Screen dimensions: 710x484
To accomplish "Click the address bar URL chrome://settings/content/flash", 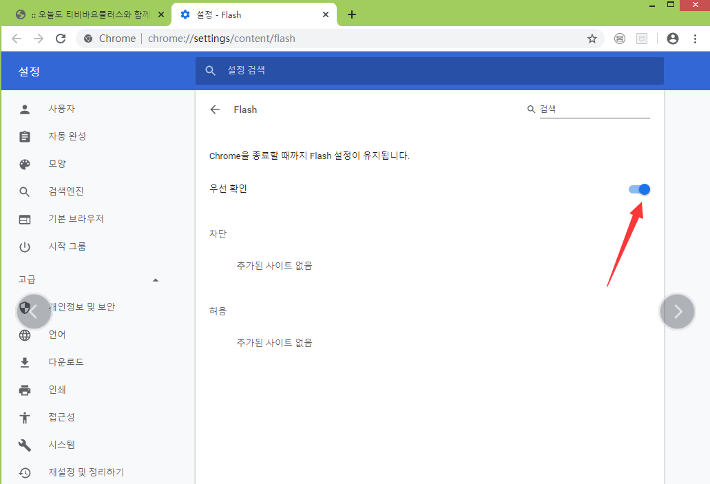I will click(222, 39).
